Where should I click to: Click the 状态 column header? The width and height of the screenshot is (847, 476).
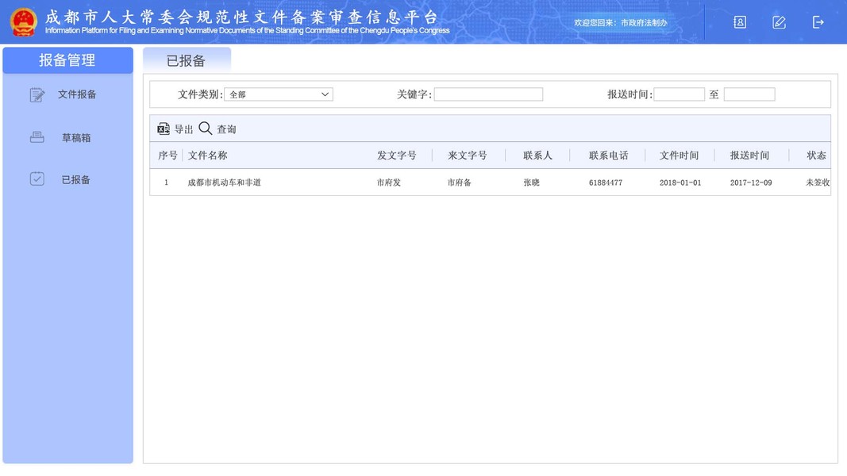coord(816,155)
